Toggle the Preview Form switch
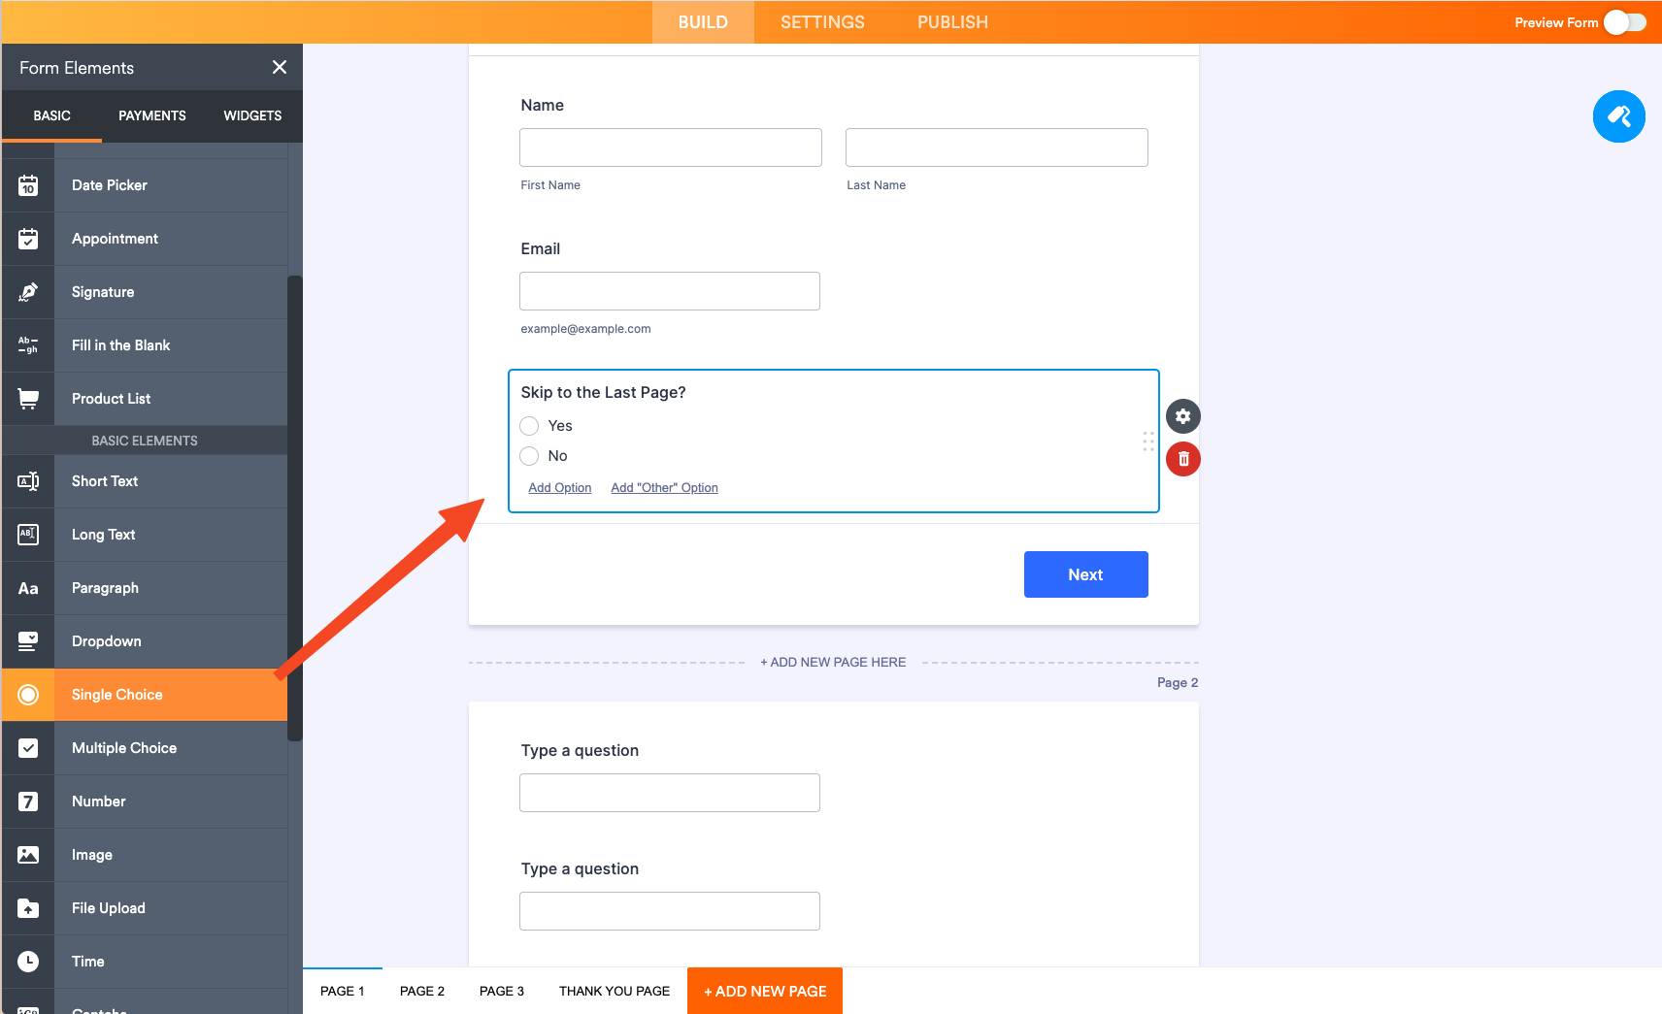 pyautogui.click(x=1625, y=22)
